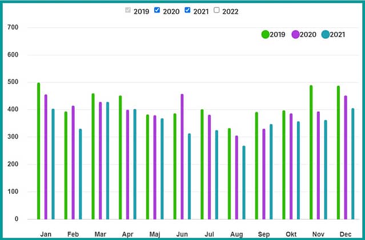Select the teal 2021 bar for Okt
365x240 pixels.
[x=298, y=170]
